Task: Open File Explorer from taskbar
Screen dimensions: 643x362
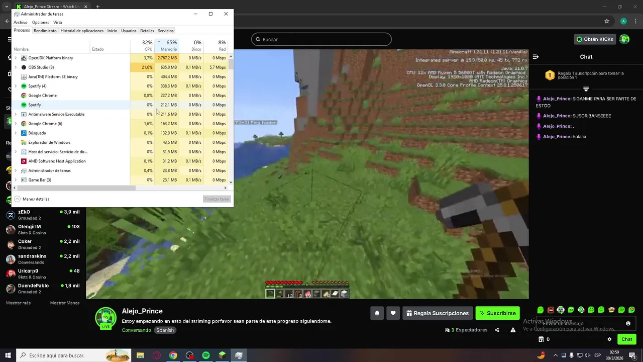Action: pos(140,355)
